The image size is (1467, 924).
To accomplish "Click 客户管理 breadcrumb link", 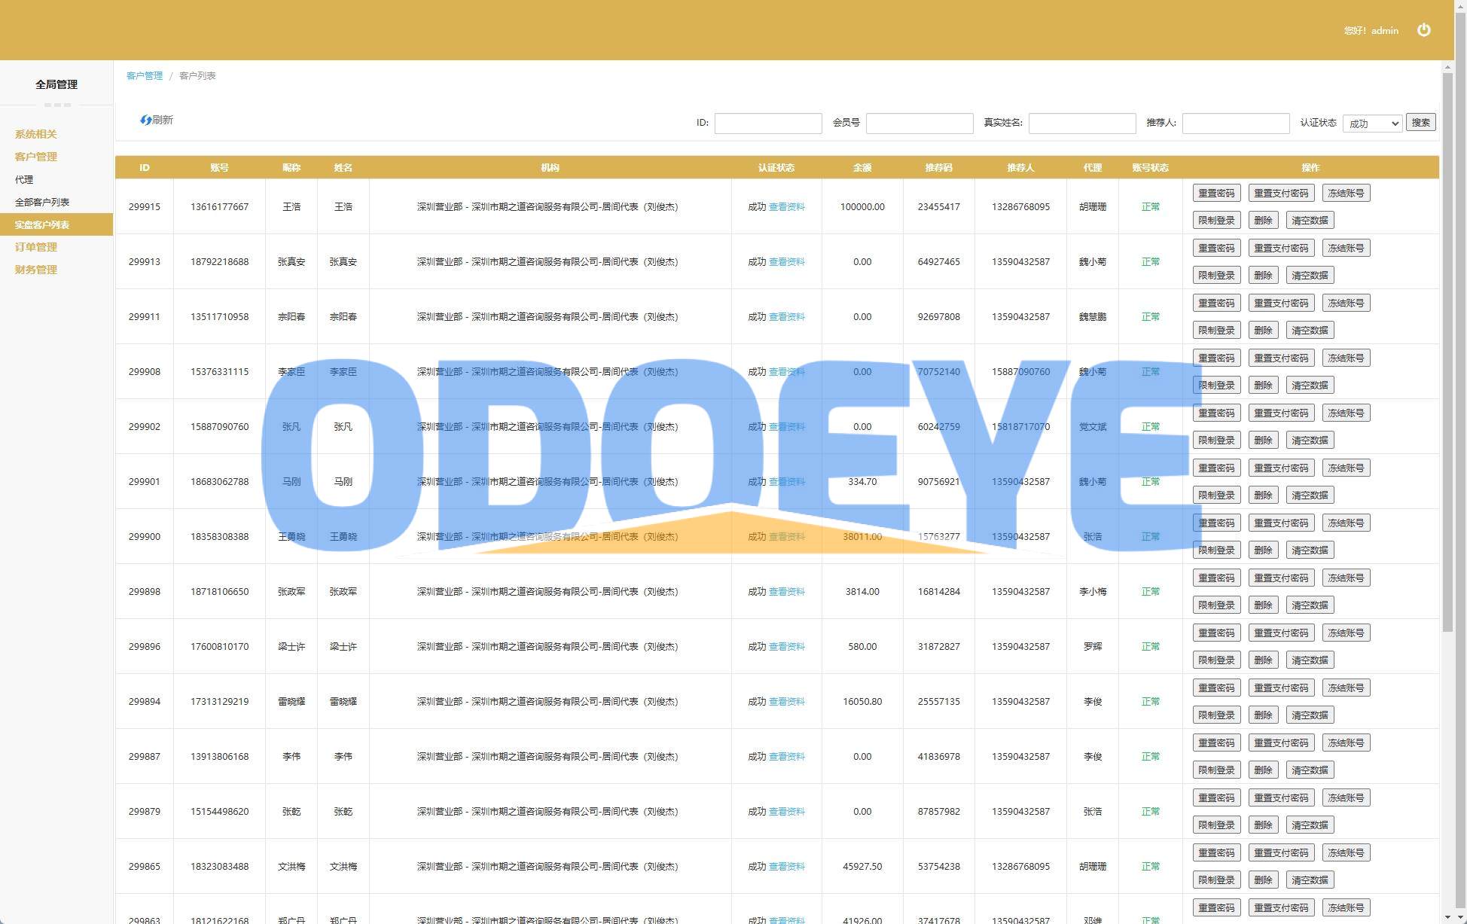I will [x=145, y=75].
